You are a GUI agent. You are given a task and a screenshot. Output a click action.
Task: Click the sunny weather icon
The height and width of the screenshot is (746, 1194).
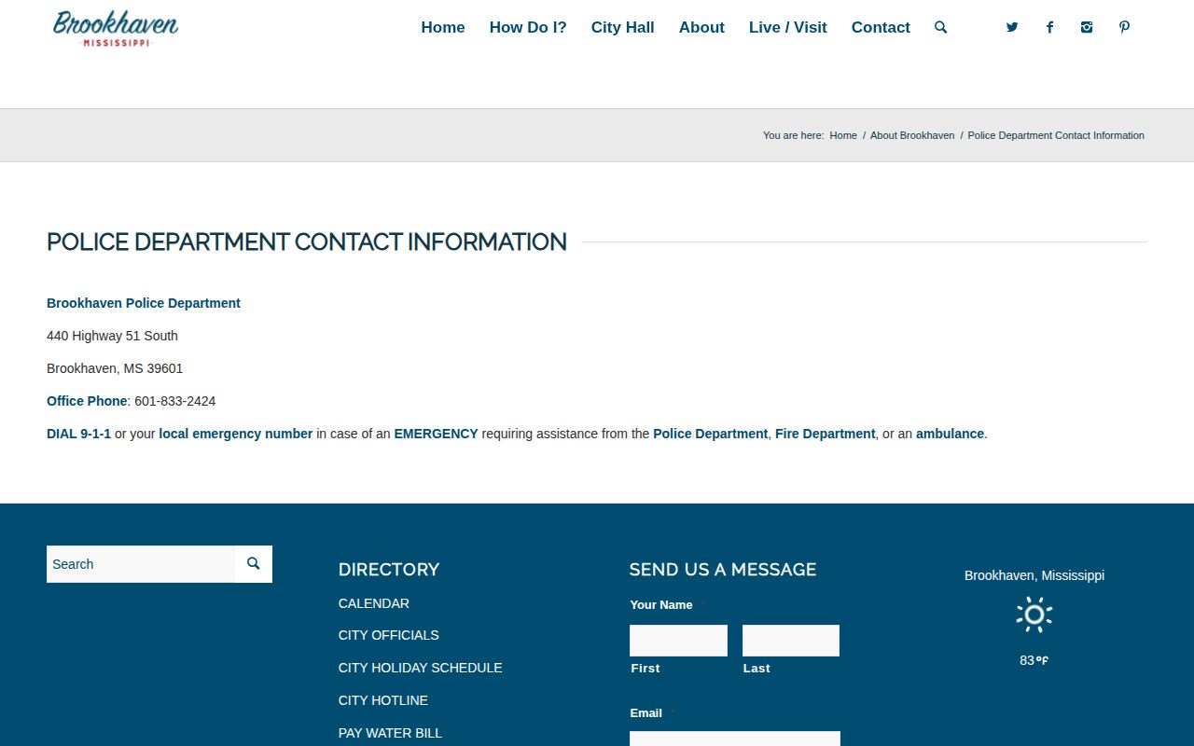[1034, 615]
